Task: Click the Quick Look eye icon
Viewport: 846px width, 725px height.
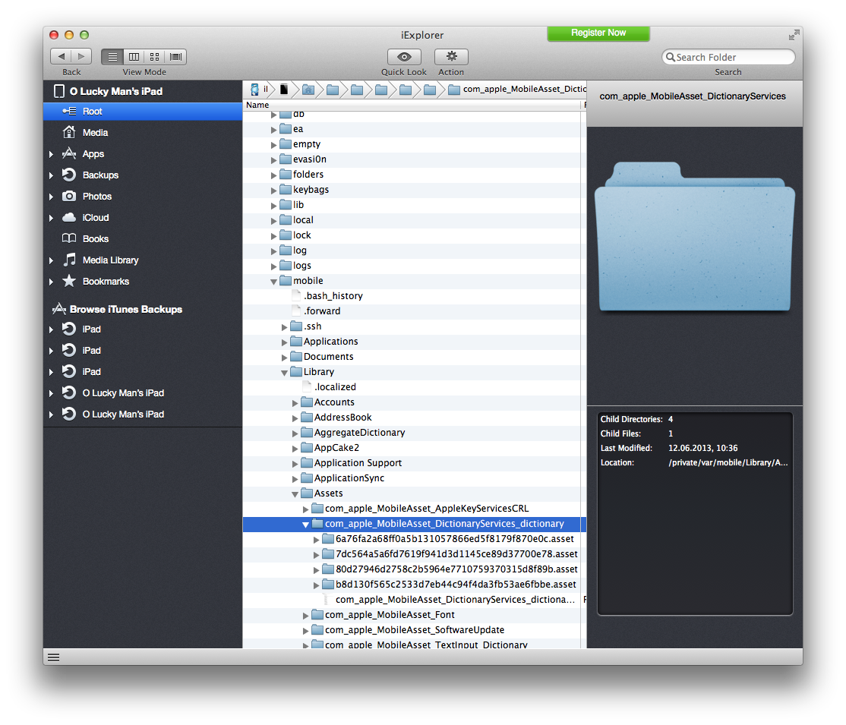Action: pyautogui.click(x=403, y=57)
